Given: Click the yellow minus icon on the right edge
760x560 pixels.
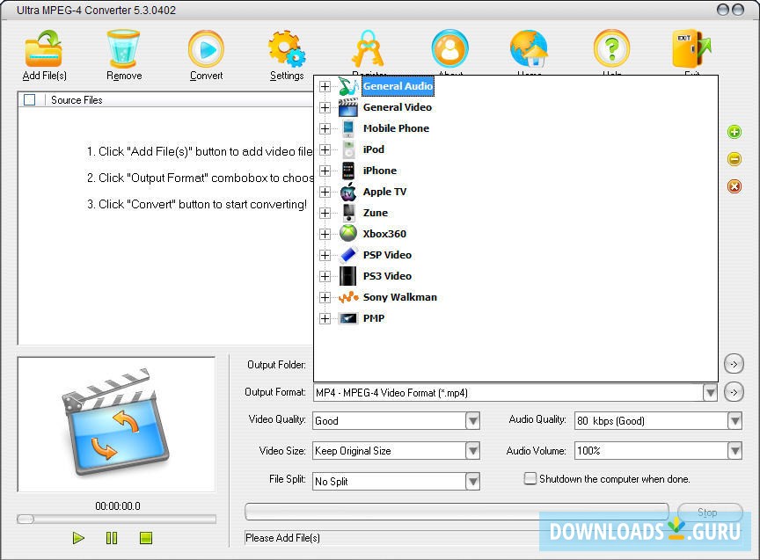Looking at the screenshot, I should 734,159.
